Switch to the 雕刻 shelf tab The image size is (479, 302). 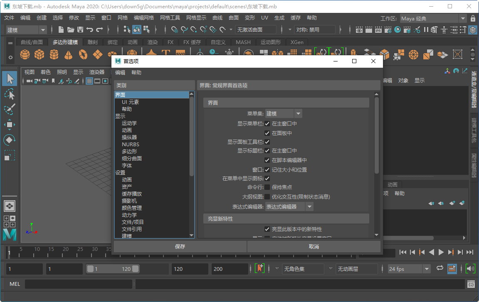pyautogui.click(x=92, y=42)
